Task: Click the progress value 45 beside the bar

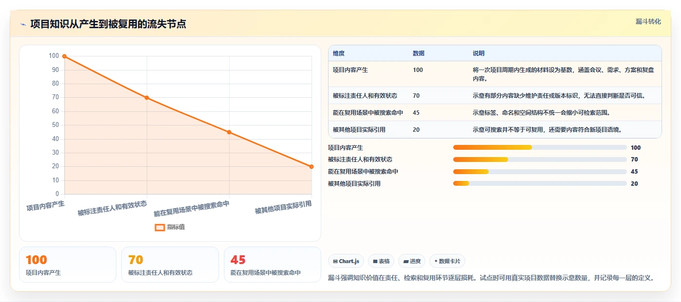Action: [634, 172]
